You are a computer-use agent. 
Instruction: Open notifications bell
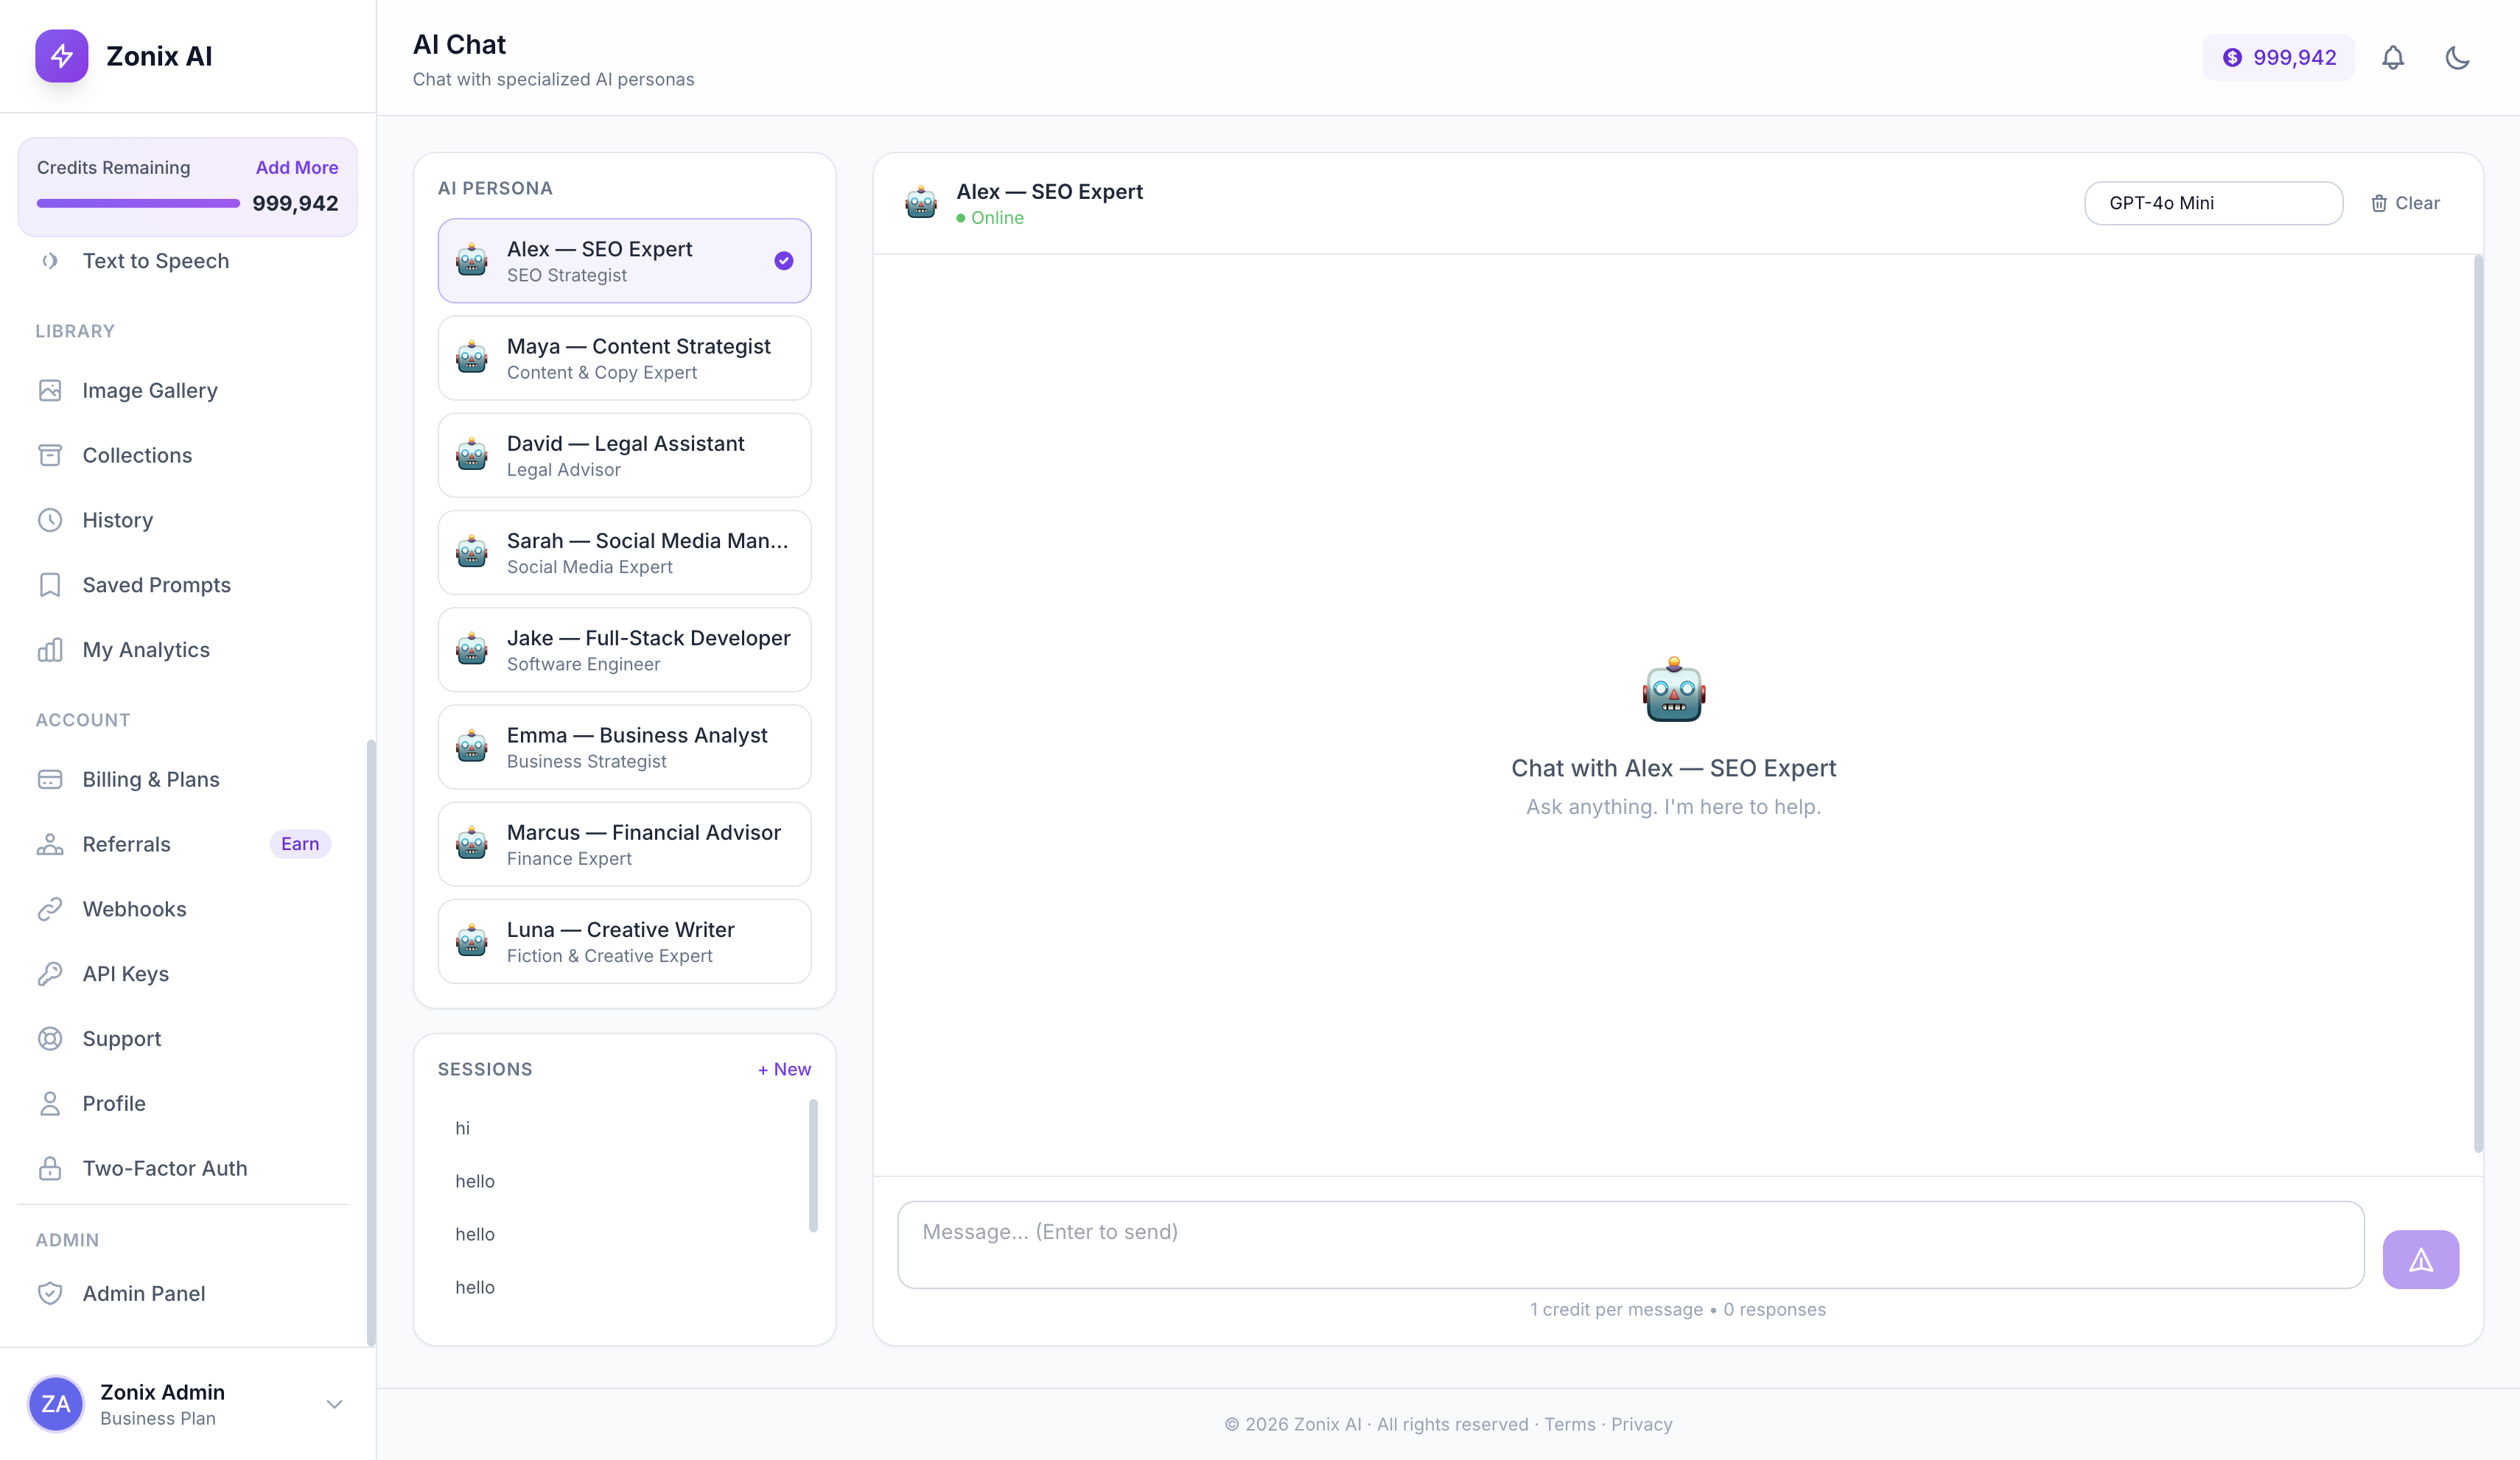click(2393, 58)
